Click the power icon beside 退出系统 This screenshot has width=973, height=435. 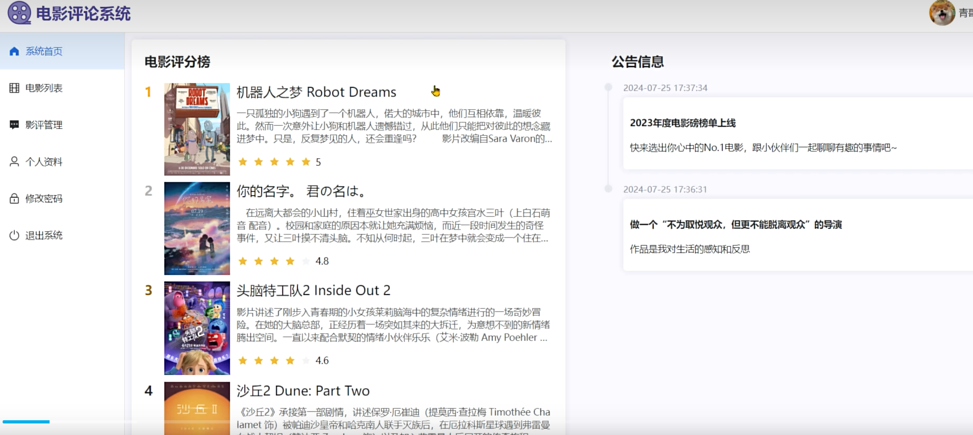(x=14, y=235)
